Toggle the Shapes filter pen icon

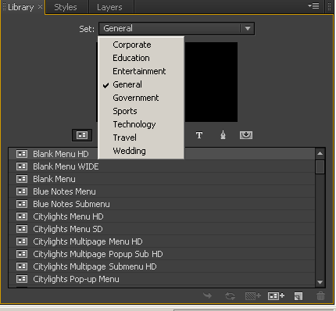(x=223, y=135)
